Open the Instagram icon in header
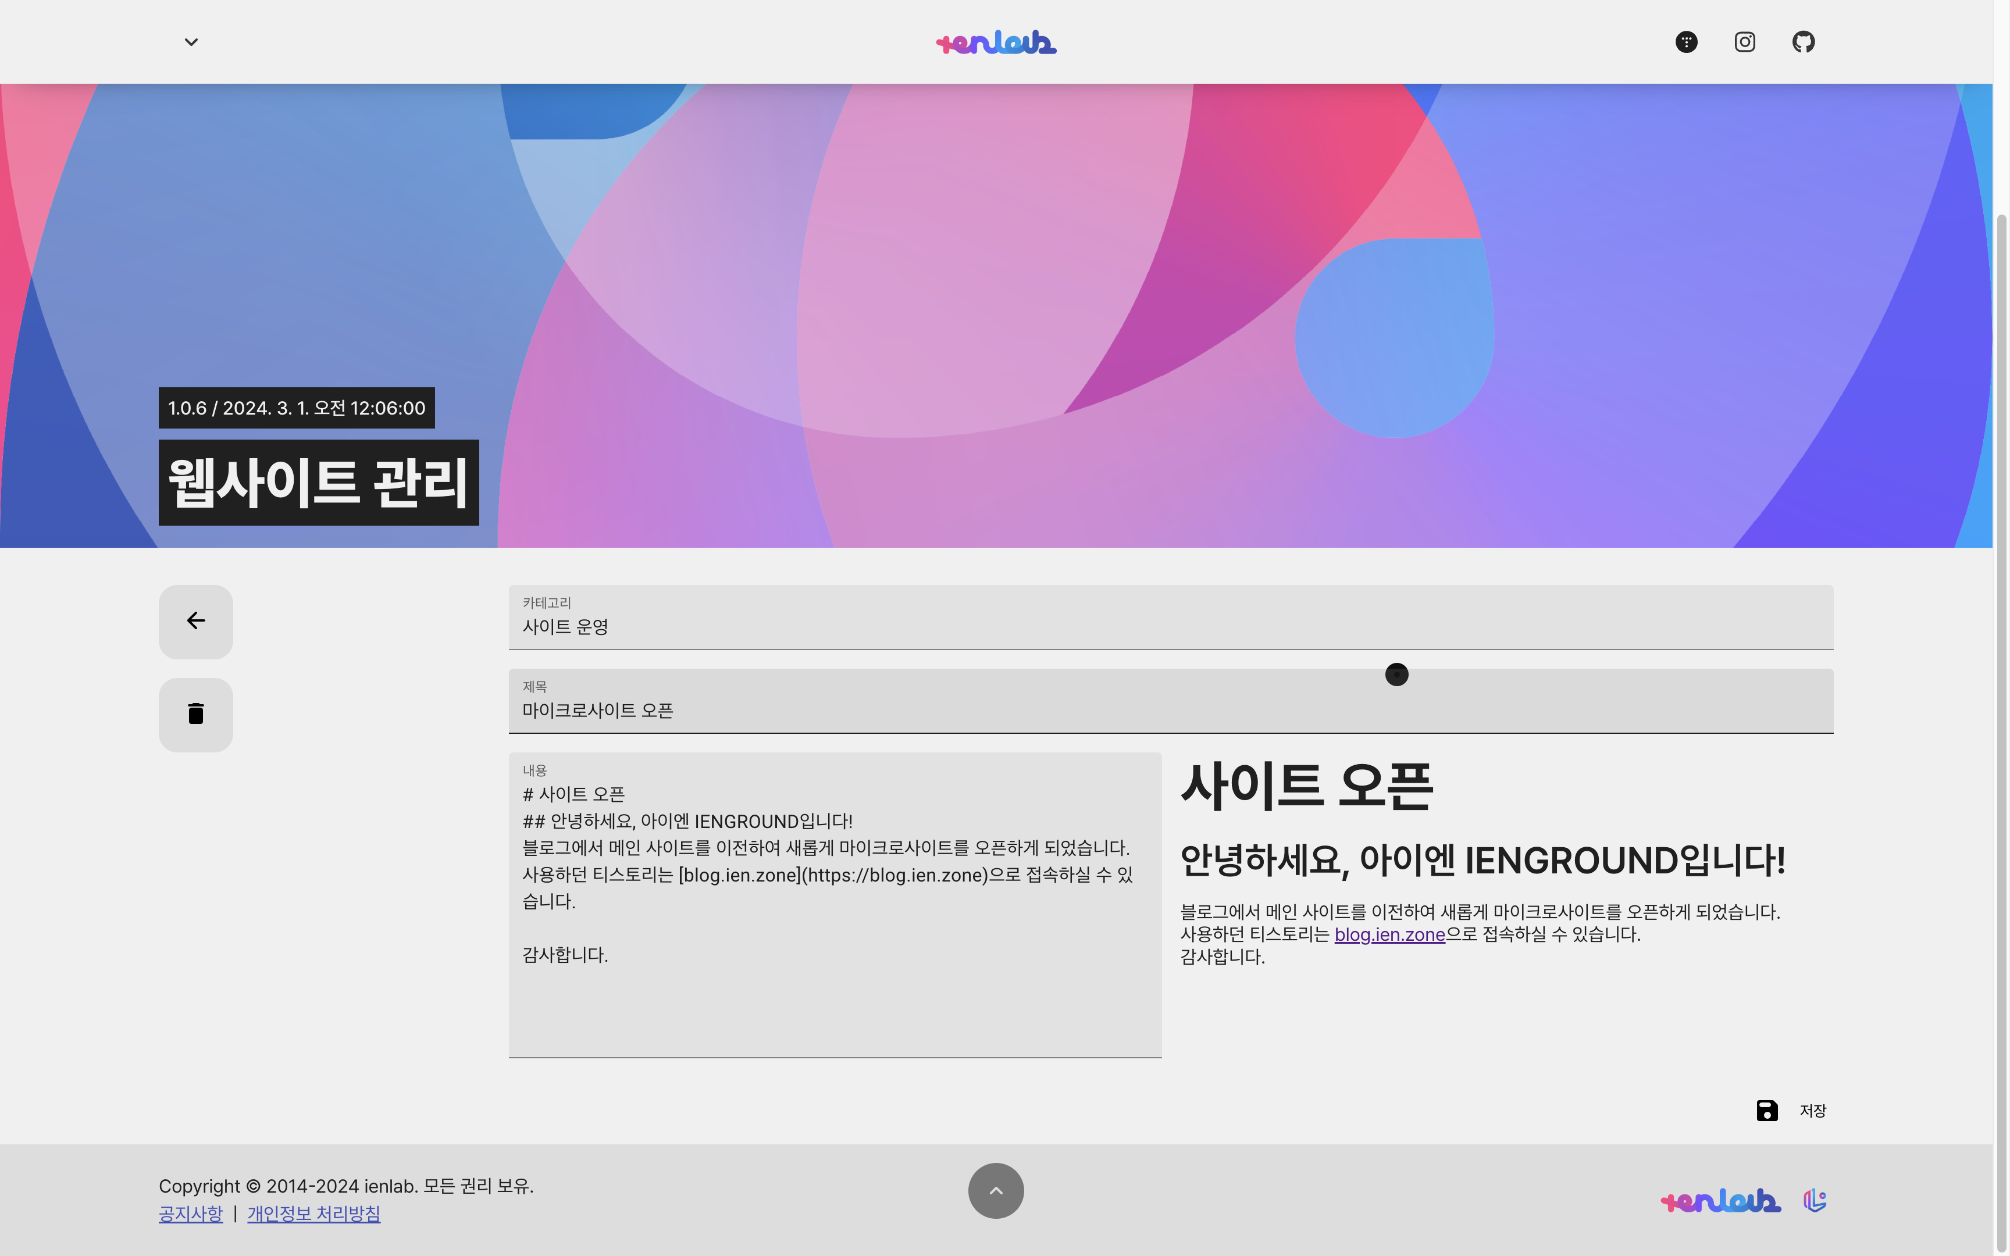Screen dimensions: 2010x1256 pyautogui.click(x=1744, y=41)
